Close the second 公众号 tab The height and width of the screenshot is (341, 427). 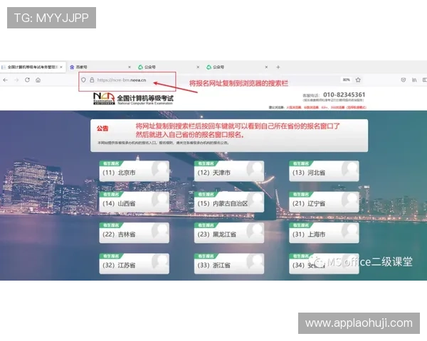coord(266,67)
